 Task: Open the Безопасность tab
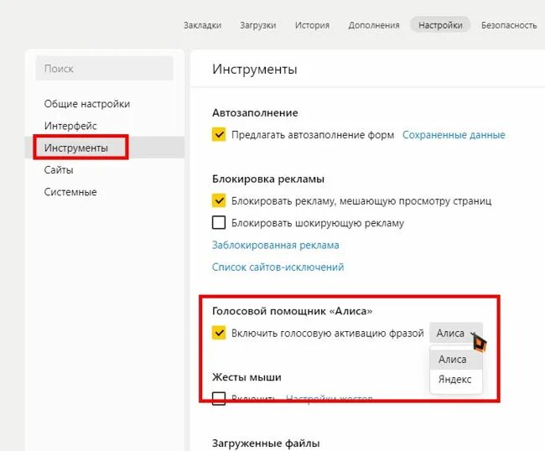509,25
